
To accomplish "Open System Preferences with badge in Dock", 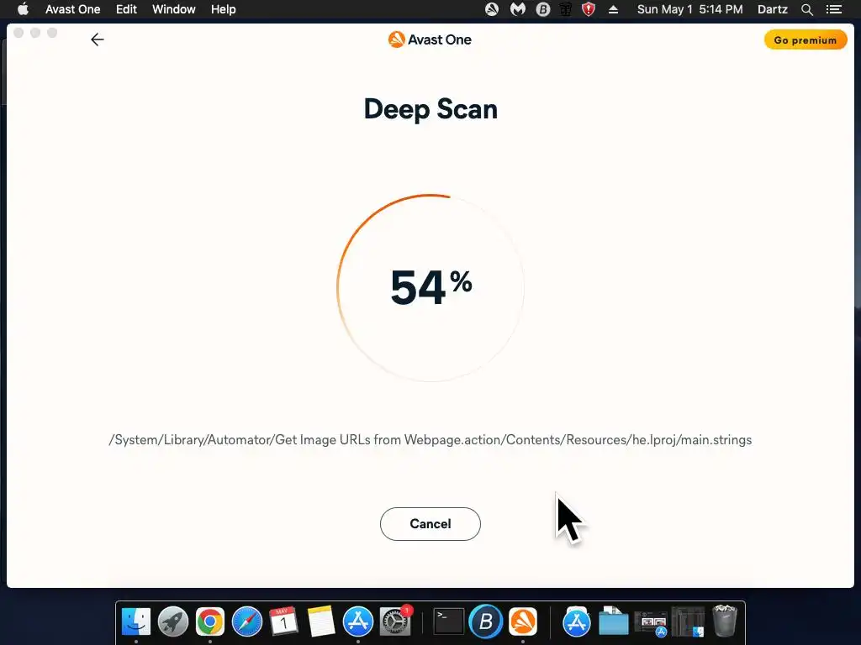I will 395,622.
